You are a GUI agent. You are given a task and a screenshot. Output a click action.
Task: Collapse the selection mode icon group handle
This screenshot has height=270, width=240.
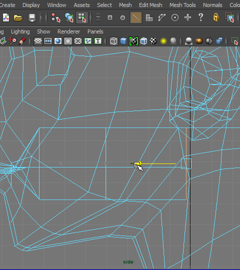pyautogui.click(x=46, y=17)
